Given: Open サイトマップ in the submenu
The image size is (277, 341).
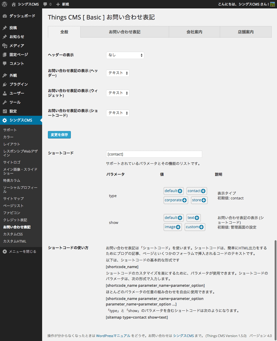Looking at the screenshot, I should click(x=13, y=199).
